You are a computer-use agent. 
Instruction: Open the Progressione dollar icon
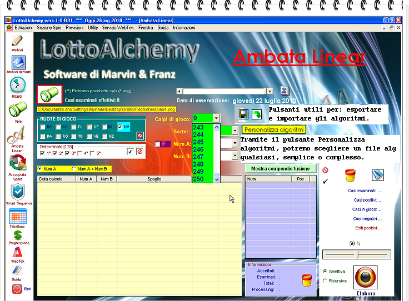[18, 235]
